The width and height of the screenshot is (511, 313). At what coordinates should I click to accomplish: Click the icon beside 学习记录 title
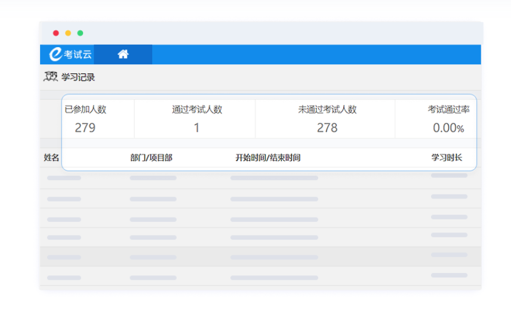coord(51,76)
